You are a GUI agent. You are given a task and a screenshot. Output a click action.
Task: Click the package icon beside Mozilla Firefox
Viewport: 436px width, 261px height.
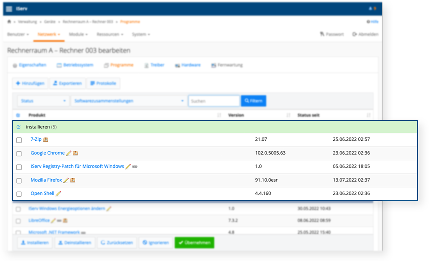coord(73,180)
